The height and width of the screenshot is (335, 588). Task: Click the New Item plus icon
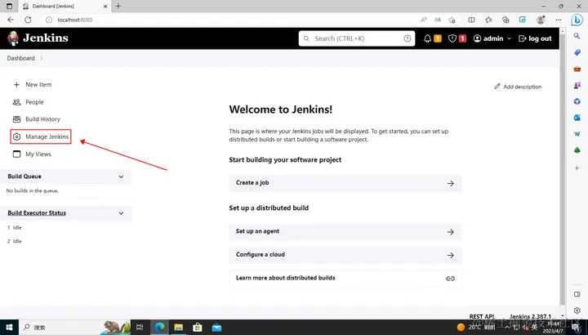coord(16,85)
